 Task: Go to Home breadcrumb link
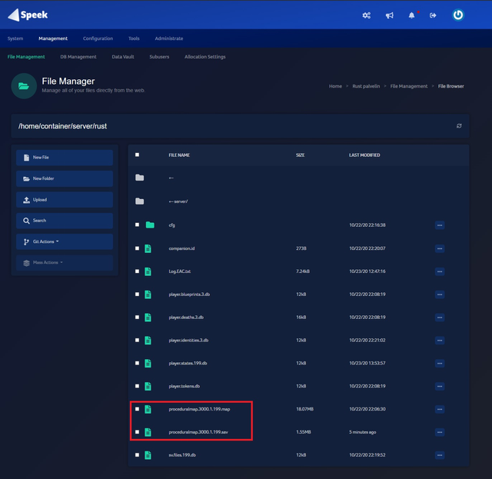pyautogui.click(x=335, y=86)
